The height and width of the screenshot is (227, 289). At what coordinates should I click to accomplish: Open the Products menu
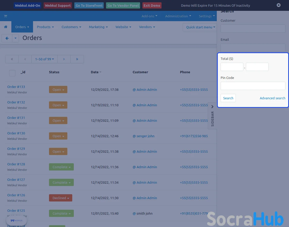(x=45, y=27)
